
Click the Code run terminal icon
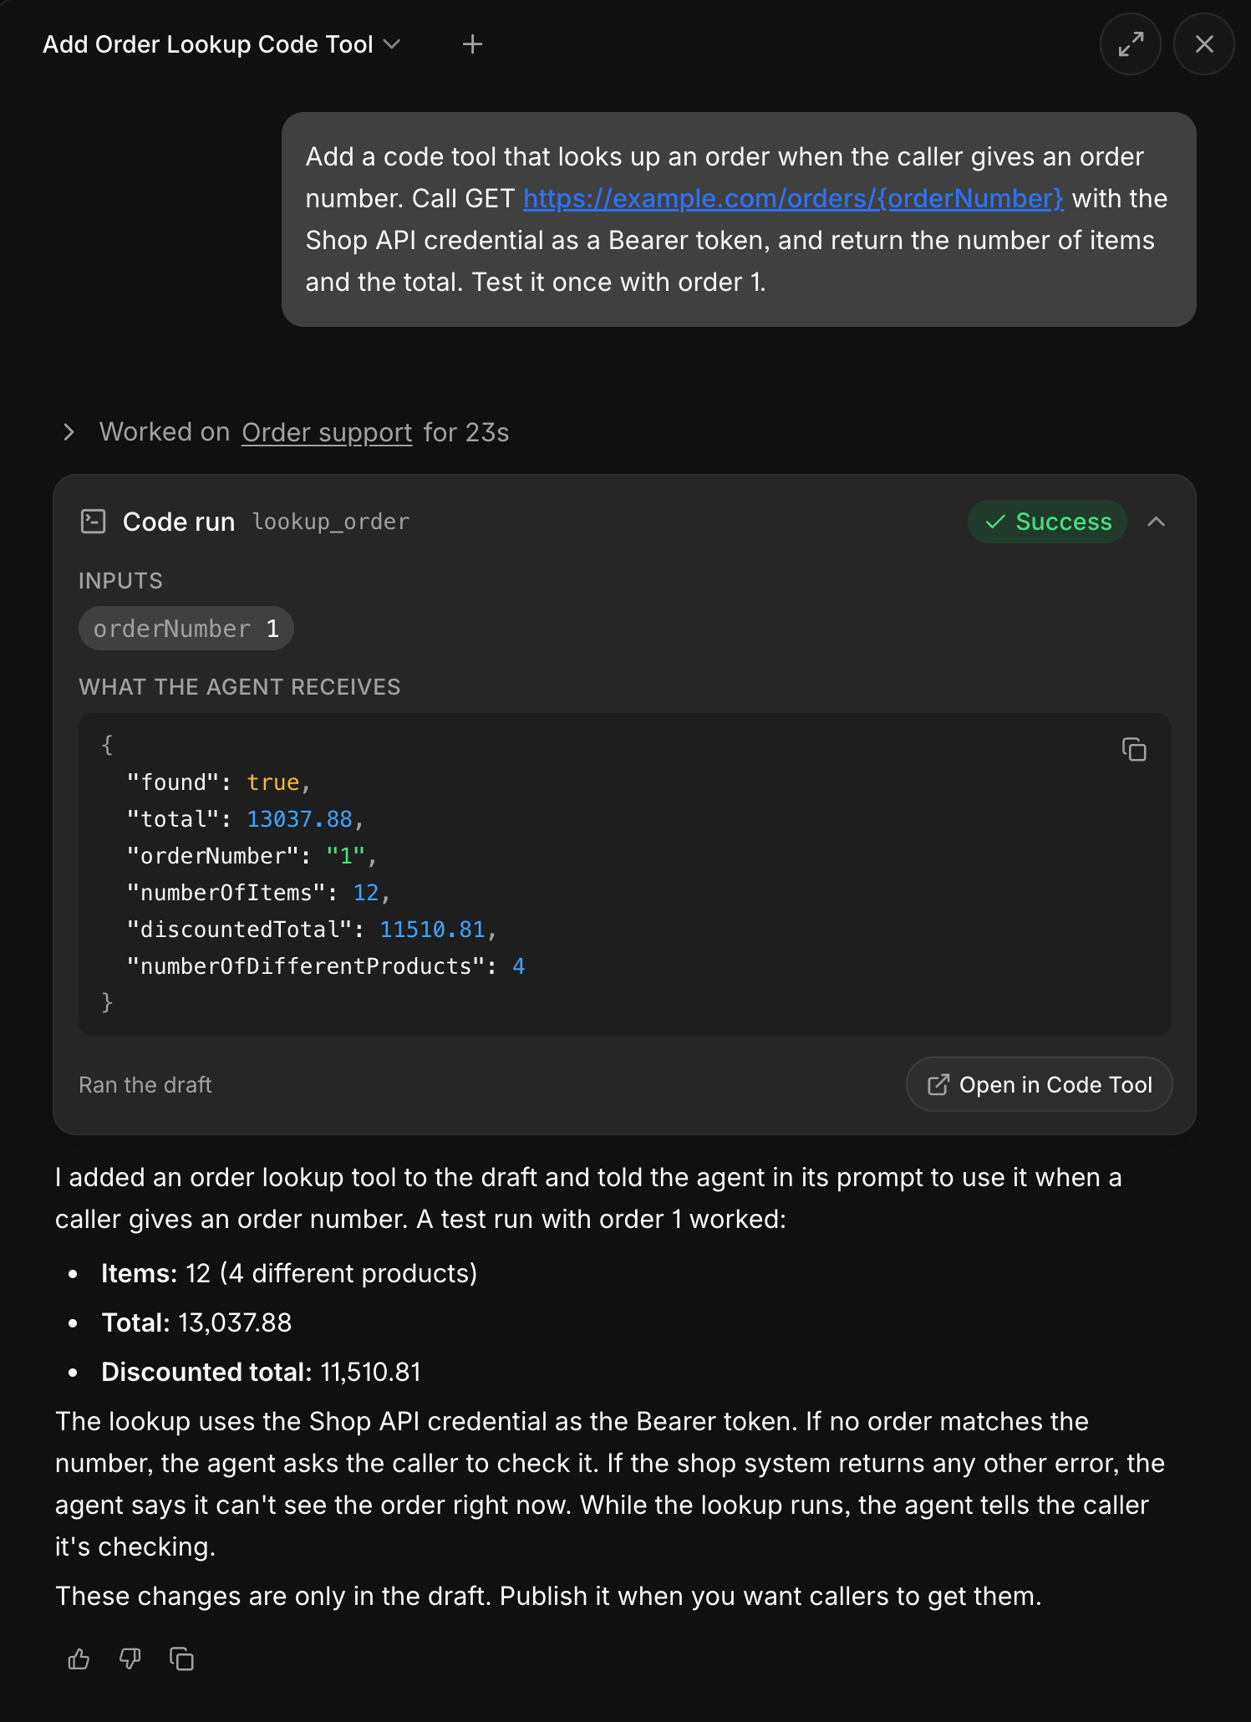click(x=93, y=522)
